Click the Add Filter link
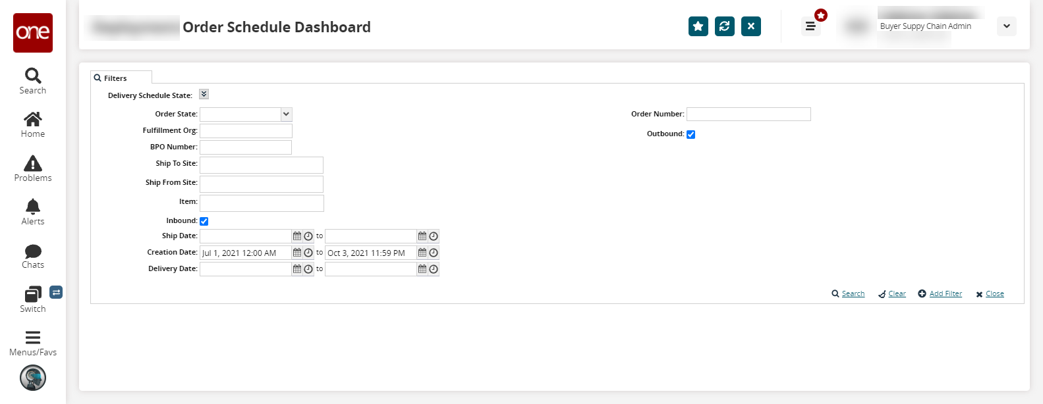The width and height of the screenshot is (1043, 404). point(945,294)
